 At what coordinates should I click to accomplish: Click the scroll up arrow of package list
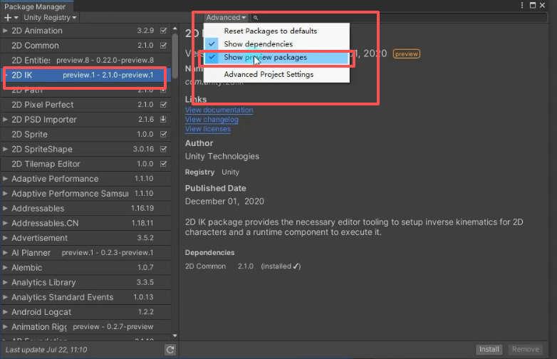point(175,28)
